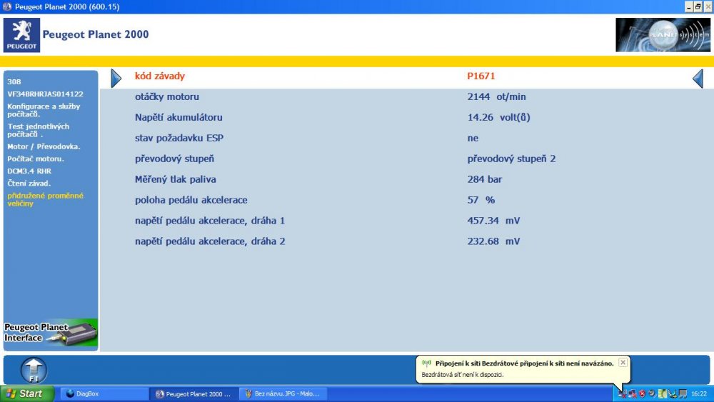Click value 14.26 volt(ů)
Image resolution: width=714 pixels, height=402 pixels.
[498, 117]
